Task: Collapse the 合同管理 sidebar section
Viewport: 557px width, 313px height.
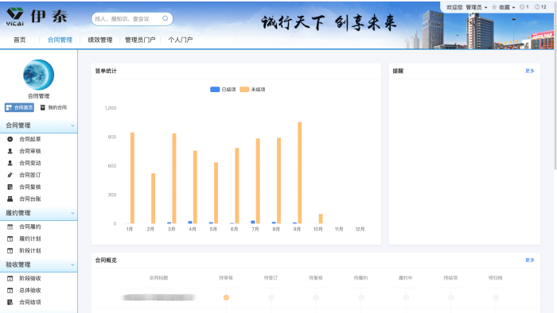Action: click(x=73, y=126)
